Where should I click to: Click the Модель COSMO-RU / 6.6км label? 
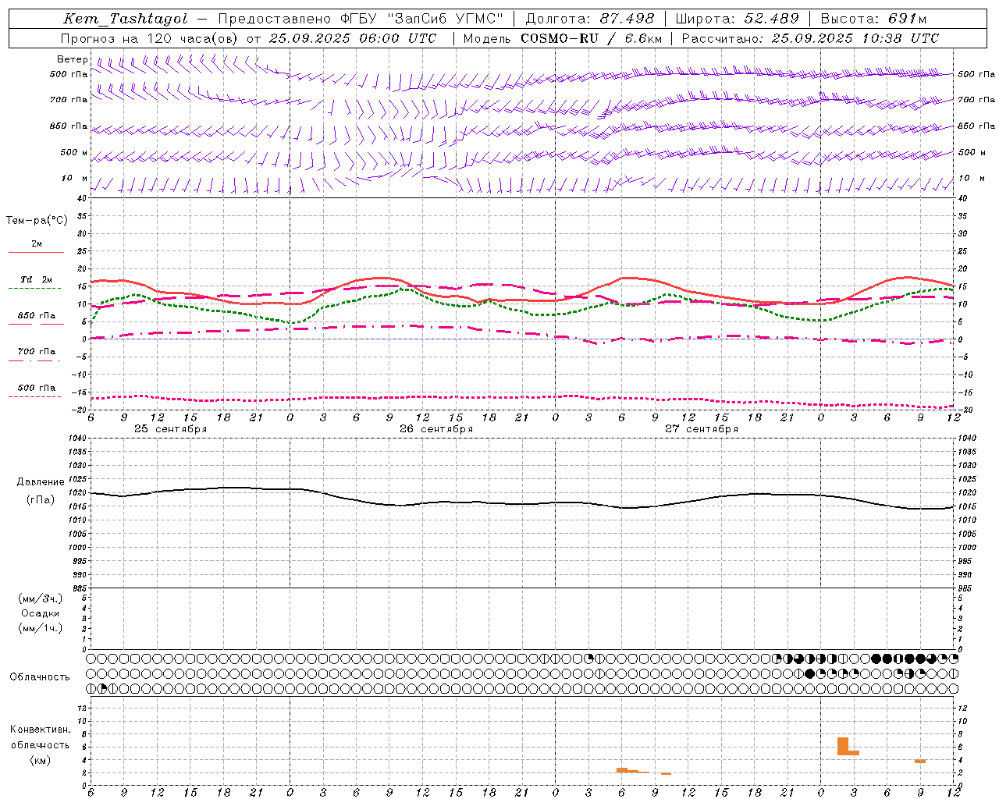(562, 38)
